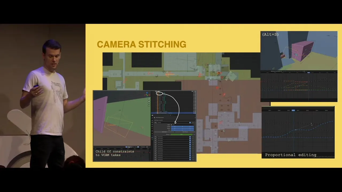Click frame label 2064 in graph editor
The height and width of the screenshot is (192, 342).
317,110
